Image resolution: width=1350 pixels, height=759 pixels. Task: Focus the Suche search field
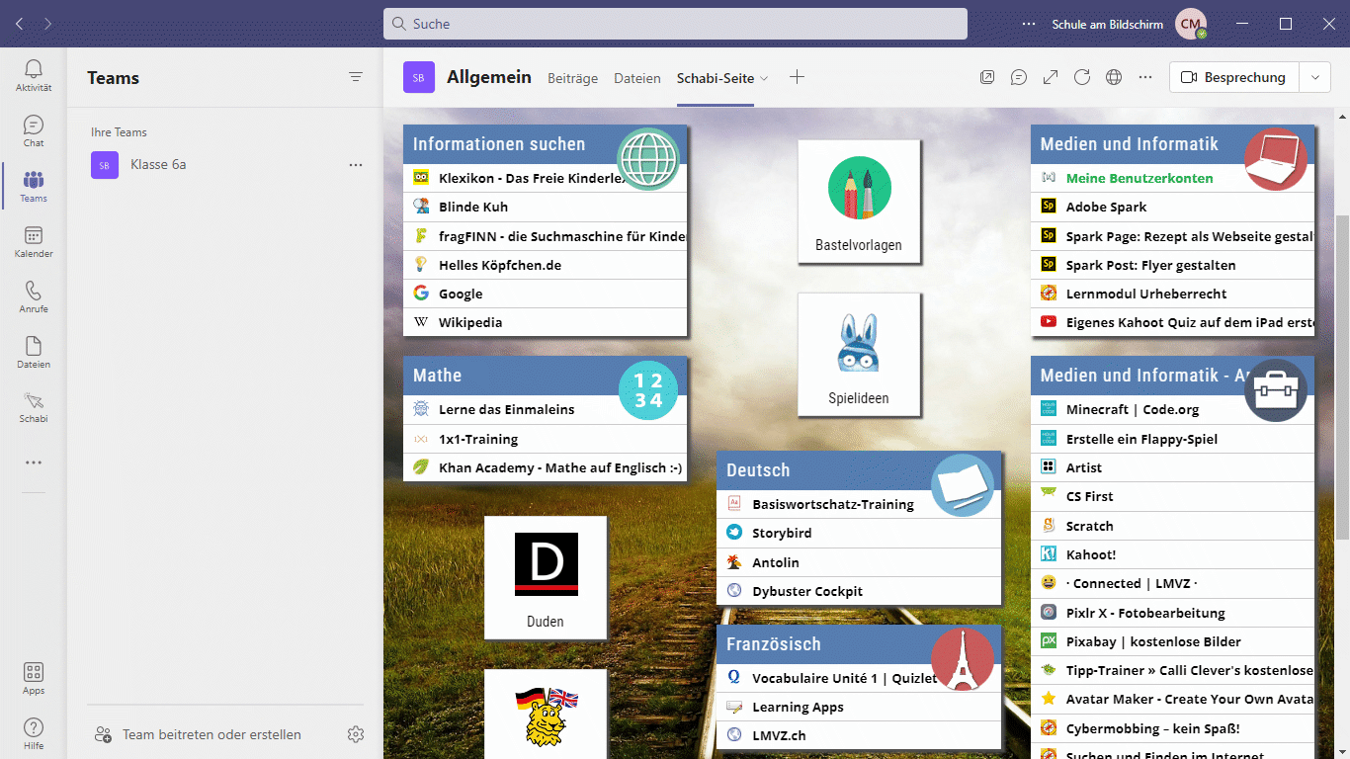click(x=675, y=24)
